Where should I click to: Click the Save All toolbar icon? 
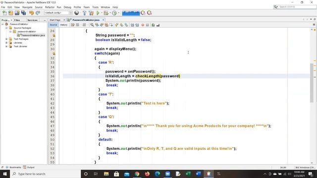pyautogui.click(x=23, y=13)
